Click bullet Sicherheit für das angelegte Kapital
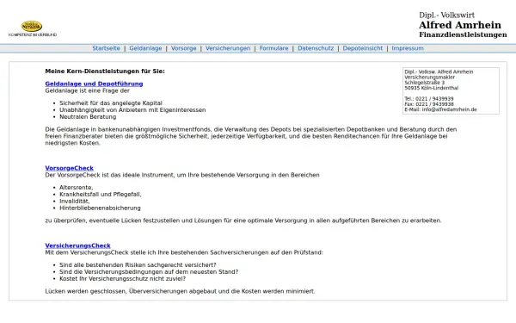Viewport: 516px width, 323px height. click(x=111, y=103)
